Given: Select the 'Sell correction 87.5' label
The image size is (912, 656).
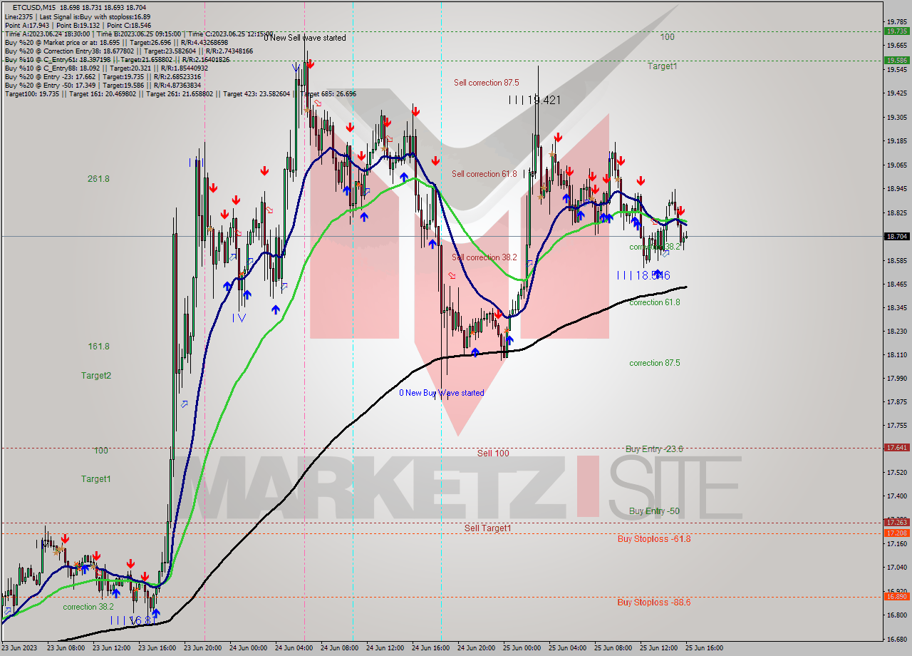Looking at the screenshot, I should 487,83.
